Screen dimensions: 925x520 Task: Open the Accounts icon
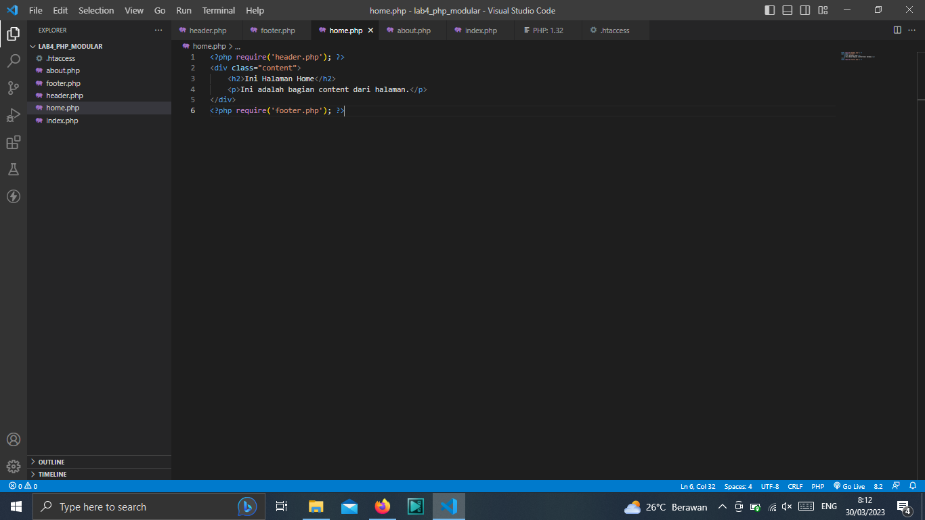[14, 439]
